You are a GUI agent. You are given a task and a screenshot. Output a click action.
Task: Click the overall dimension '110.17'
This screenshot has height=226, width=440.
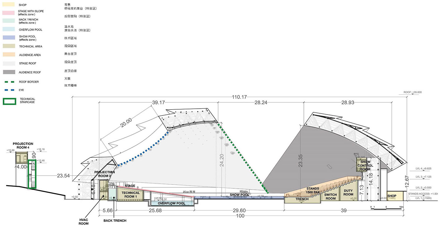(x=239, y=97)
